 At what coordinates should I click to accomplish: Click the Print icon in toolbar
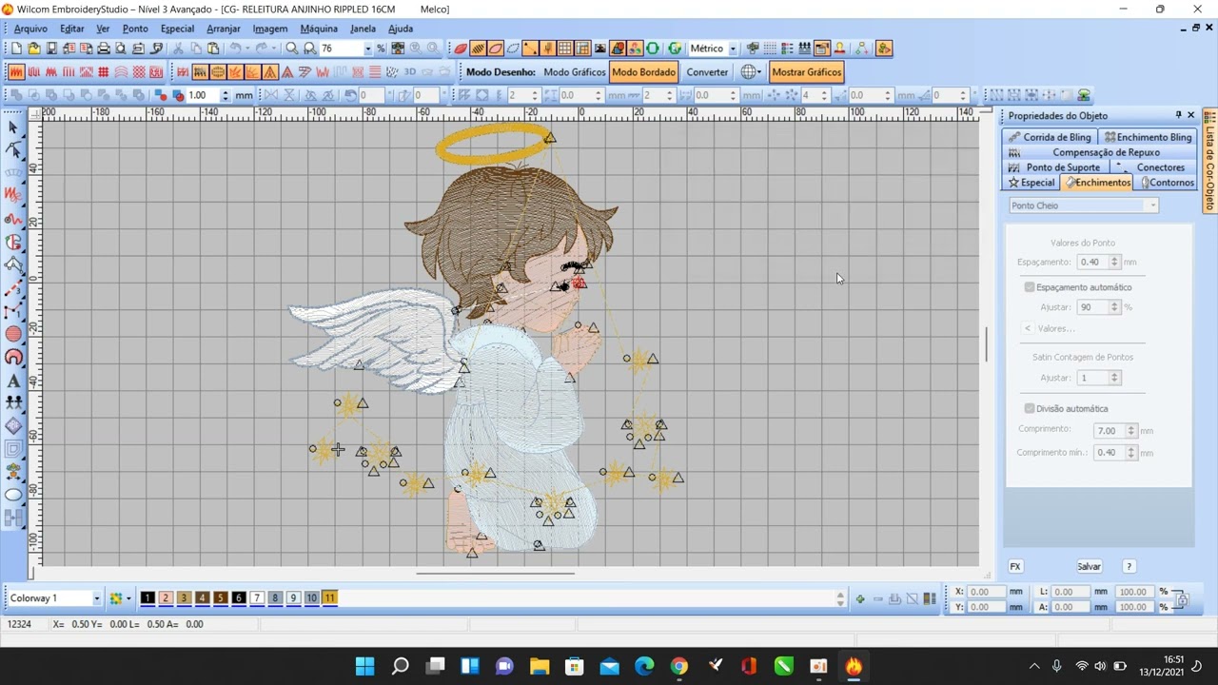104,49
